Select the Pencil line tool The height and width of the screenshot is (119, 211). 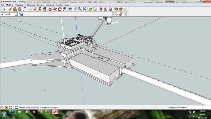tap(10, 9)
